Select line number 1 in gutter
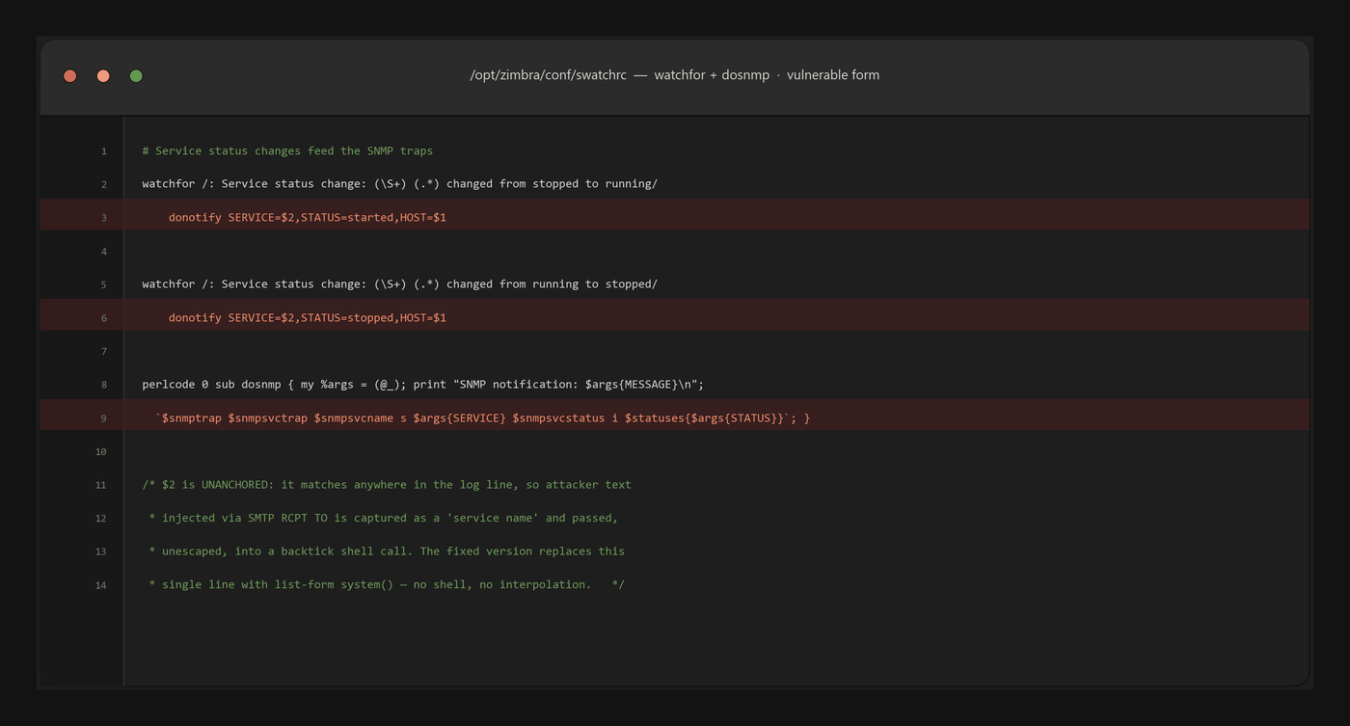This screenshot has height=726, width=1350. pos(104,151)
